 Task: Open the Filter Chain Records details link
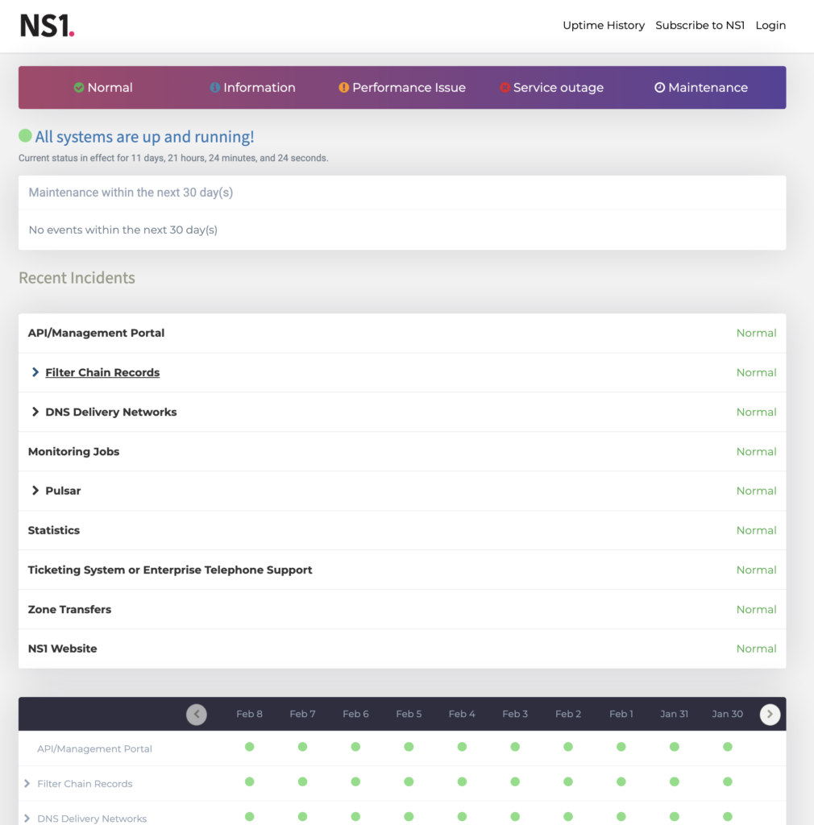[x=102, y=372]
